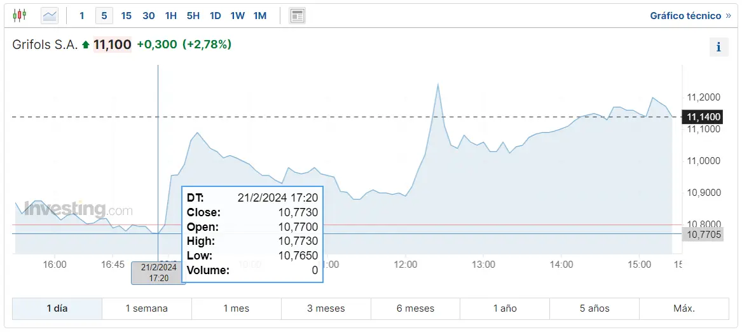View the 1 año range
Screen dimensions: 742x332
coord(505,308)
